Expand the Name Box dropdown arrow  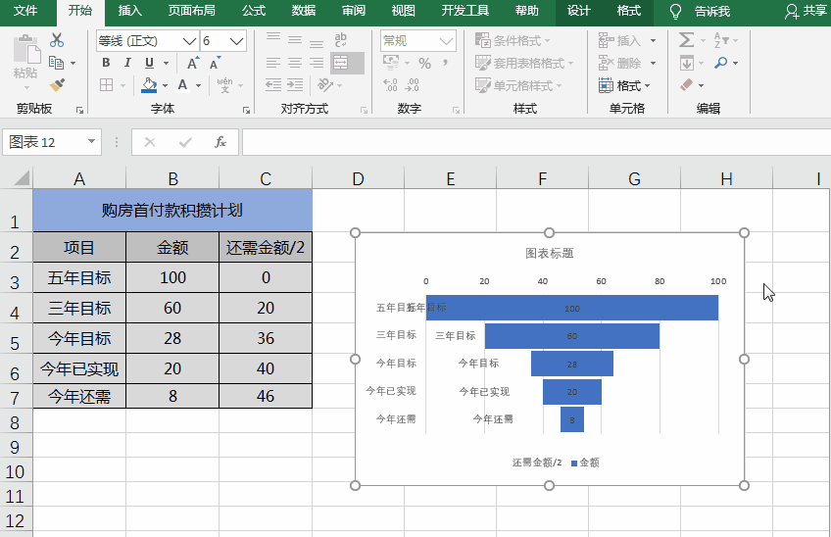pyautogui.click(x=92, y=141)
